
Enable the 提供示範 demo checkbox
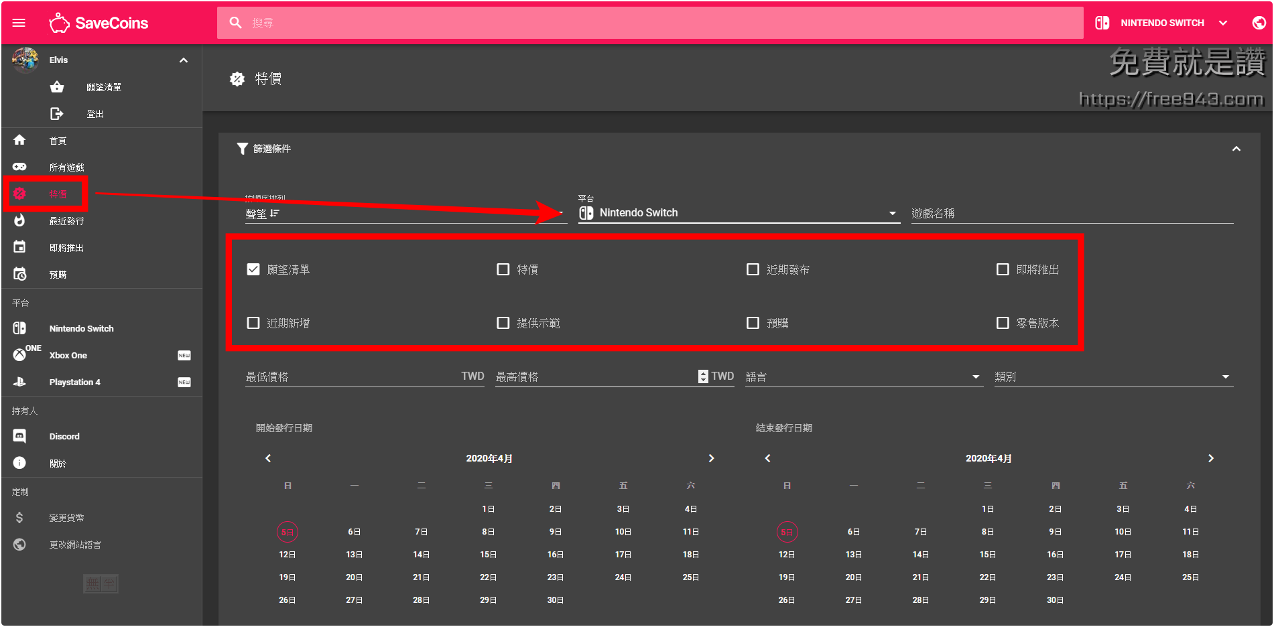click(503, 323)
